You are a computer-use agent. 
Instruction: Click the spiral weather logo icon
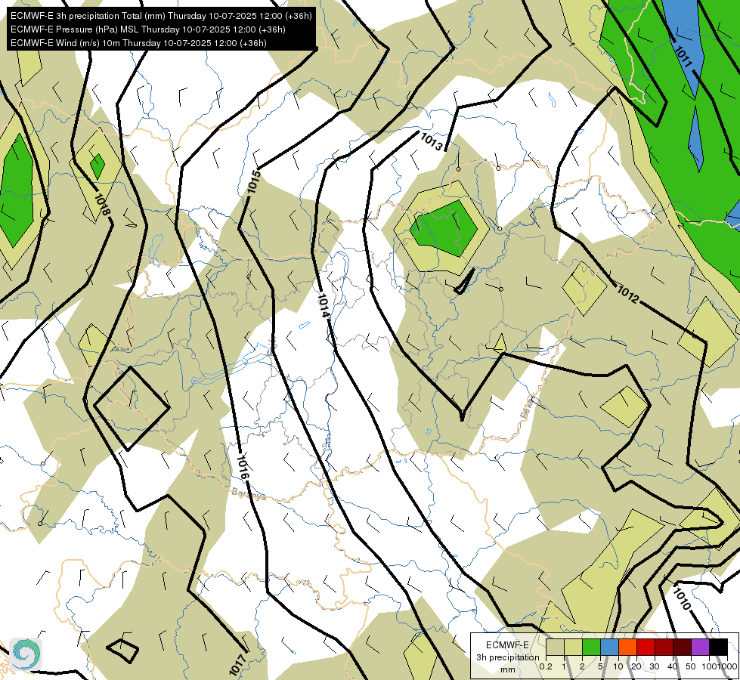(26, 654)
